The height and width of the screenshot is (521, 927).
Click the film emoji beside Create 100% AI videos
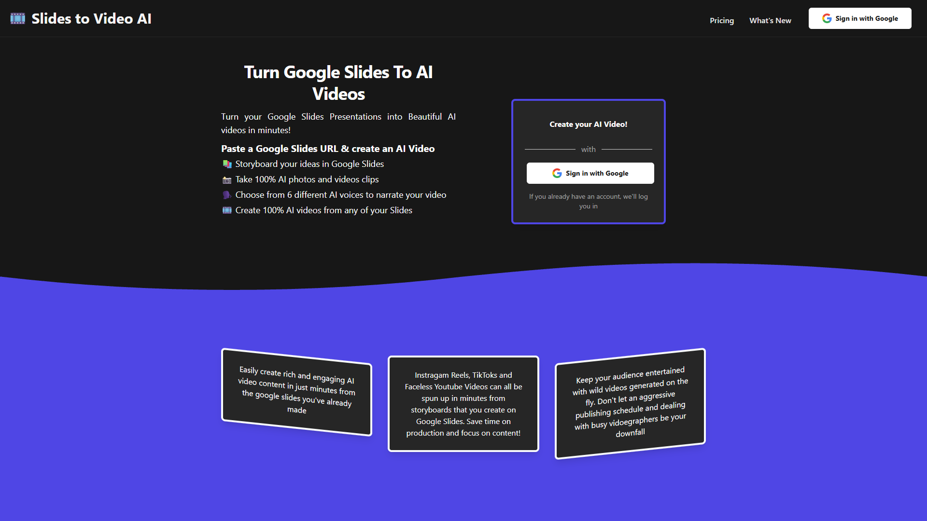click(x=227, y=210)
